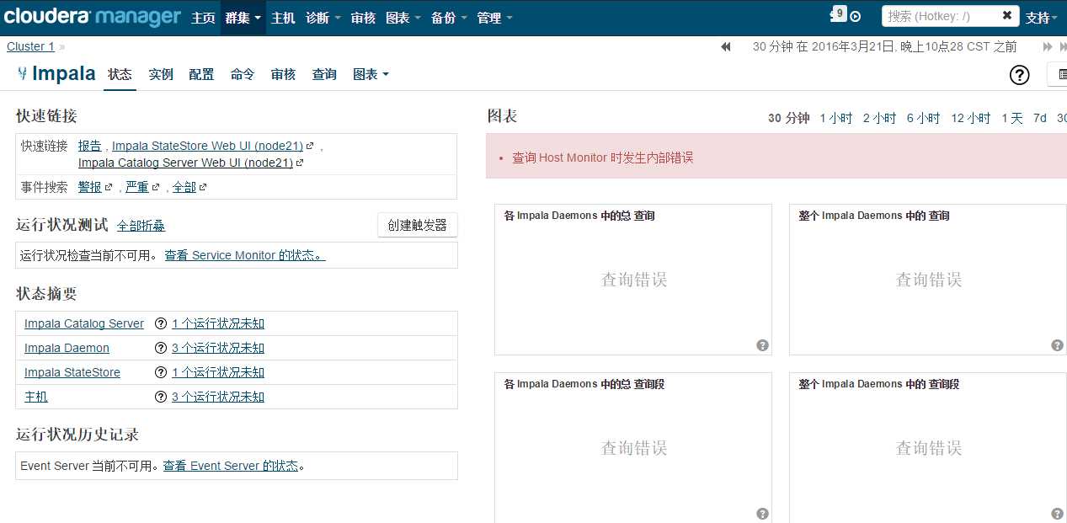
Task: Click the Impala service icon beside title
Action: [22, 74]
